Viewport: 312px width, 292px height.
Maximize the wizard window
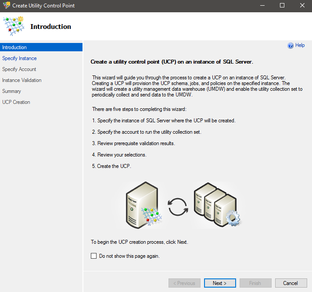coord(282,6)
